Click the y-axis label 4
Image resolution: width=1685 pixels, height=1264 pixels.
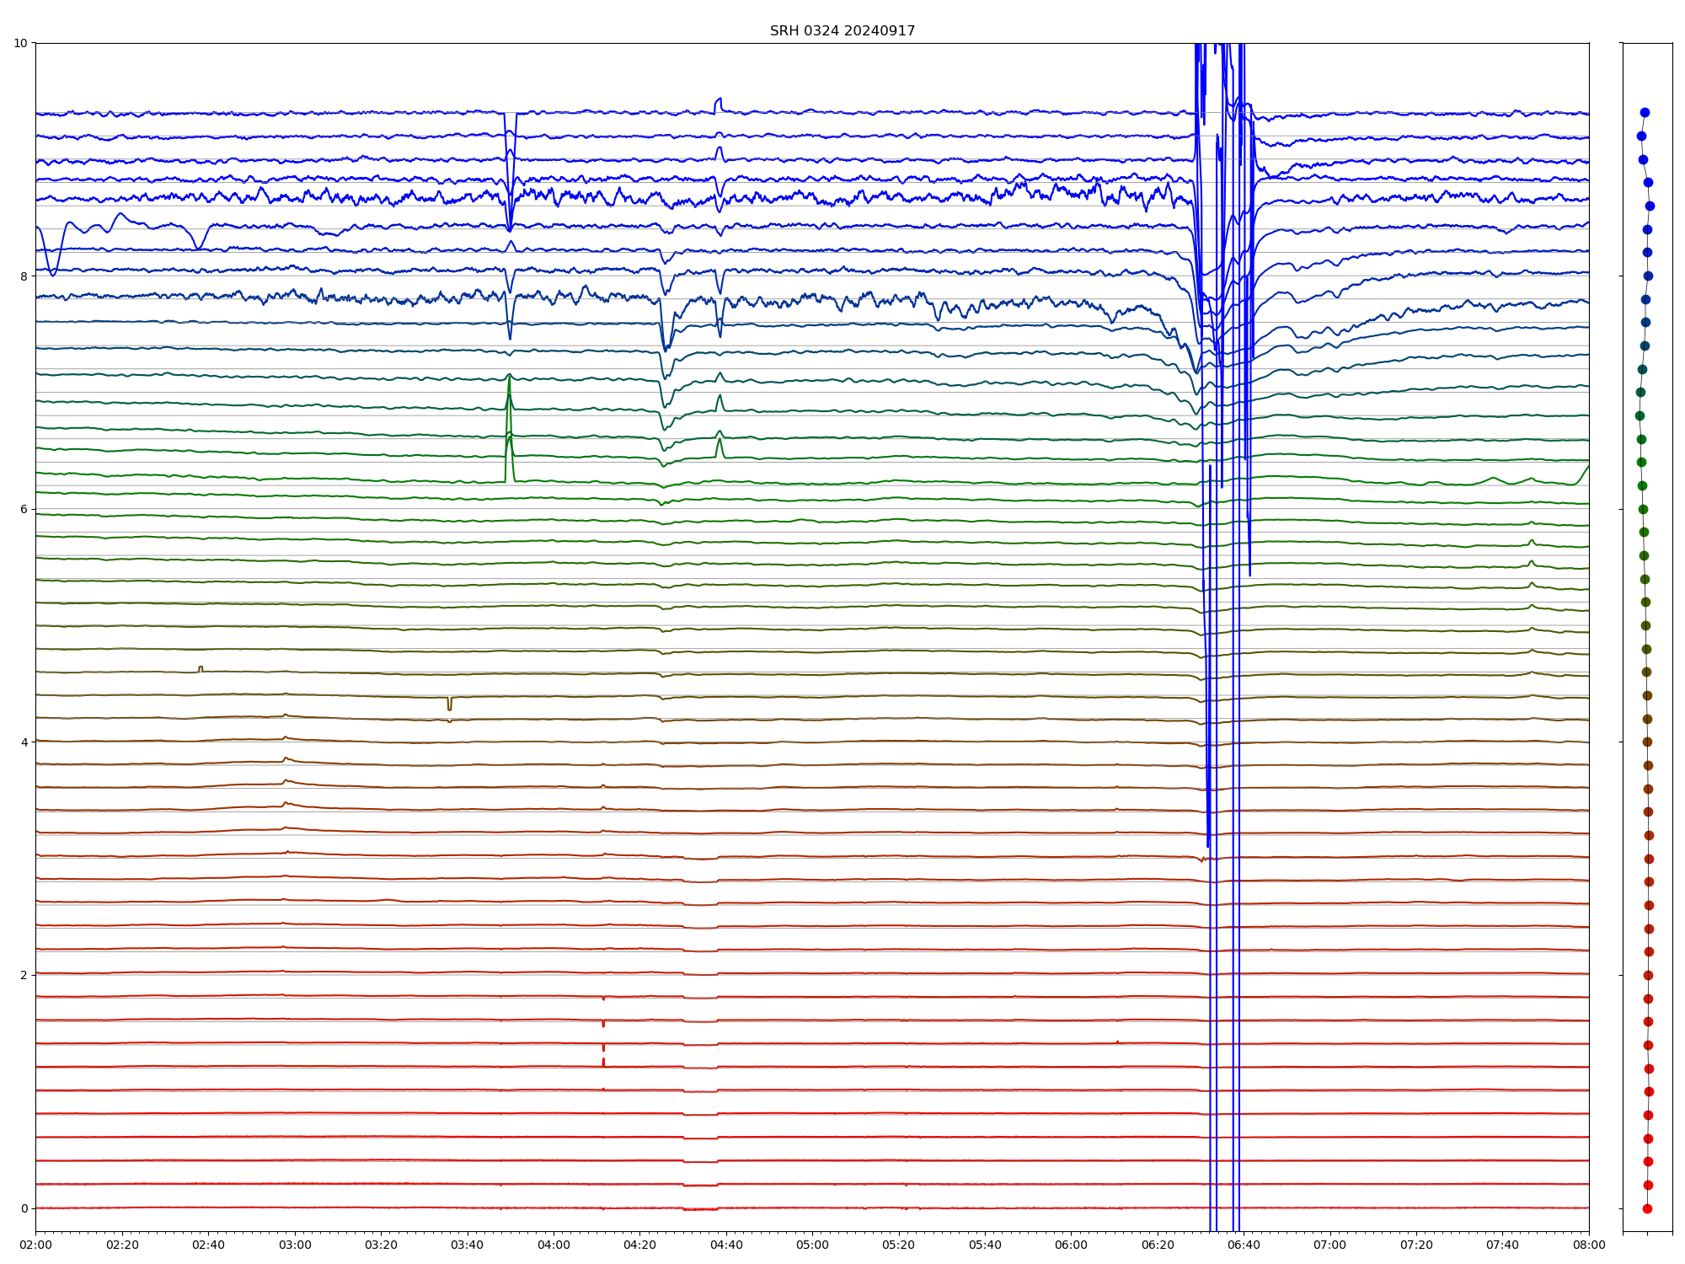pyautogui.click(x=24, y=742)
